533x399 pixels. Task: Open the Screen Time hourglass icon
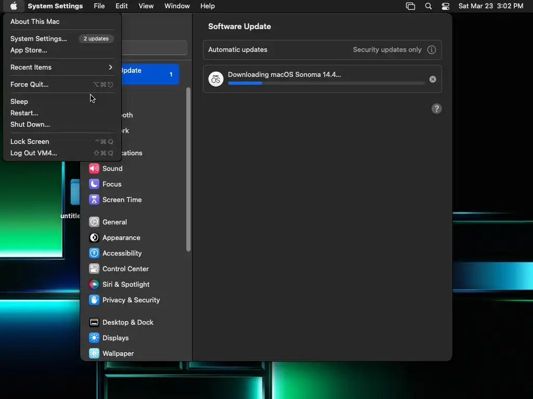[x=94, y=200]
